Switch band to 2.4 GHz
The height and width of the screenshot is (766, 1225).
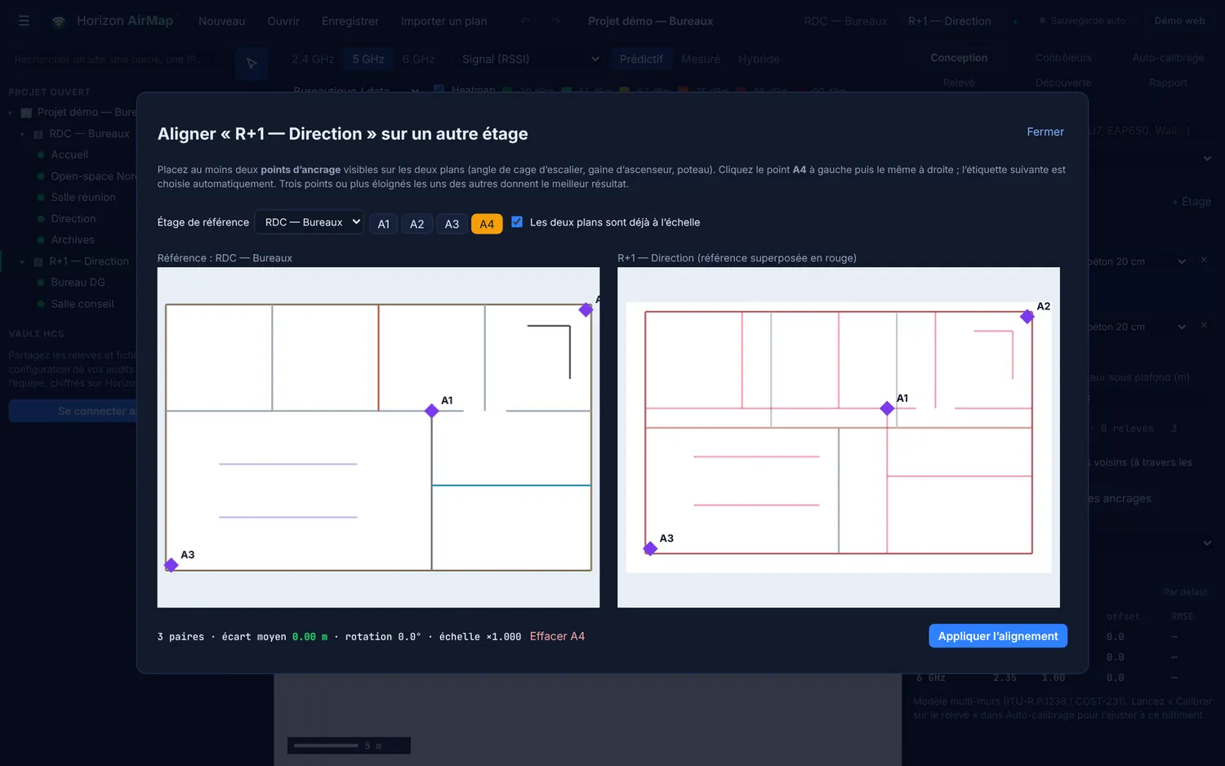click(x=313, y=59)
